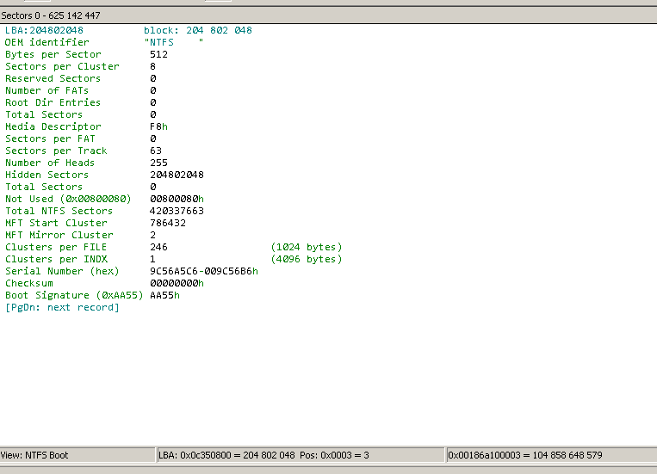This screenshot has height=474, width=657.
Task: Select the 'Bytes per Sector' row label
Action: pos(53,54)
